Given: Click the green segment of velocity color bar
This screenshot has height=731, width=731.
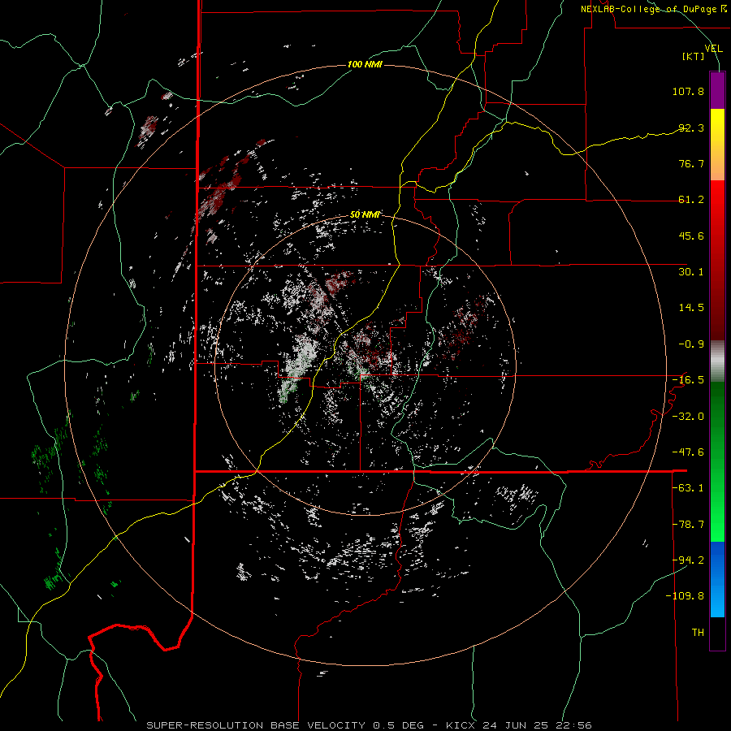Looking at the screenshot, I should [x=717, y=461].
